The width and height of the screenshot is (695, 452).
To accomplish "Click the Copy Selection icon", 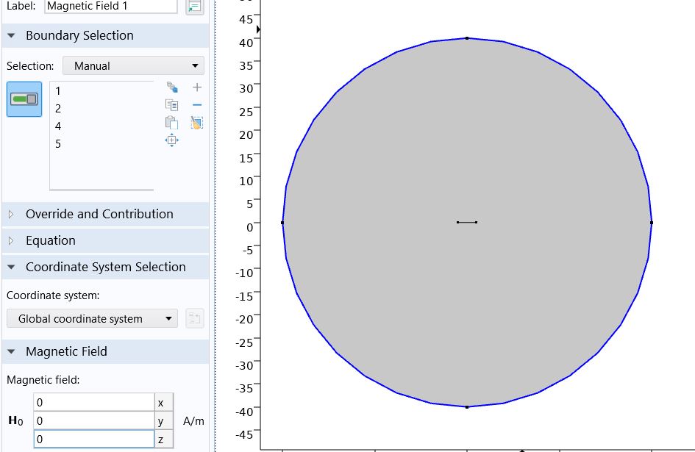I will (172, 105).
